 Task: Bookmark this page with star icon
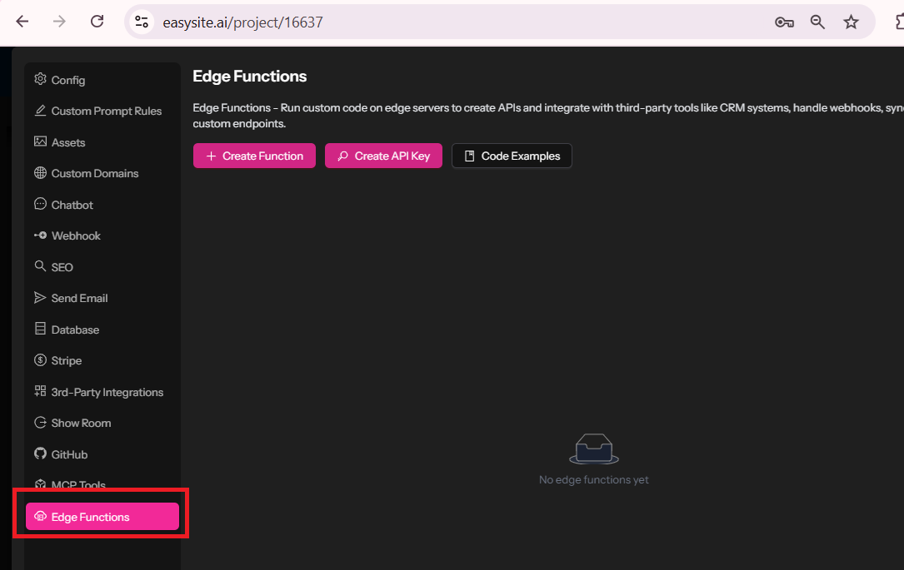(851, 22)
